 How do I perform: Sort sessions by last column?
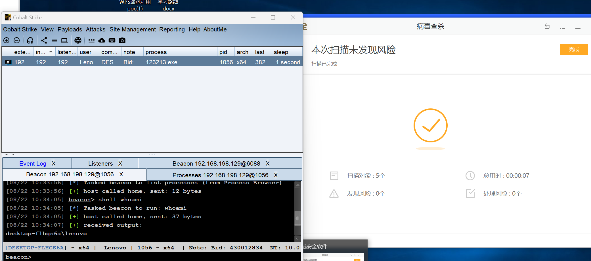262,52
